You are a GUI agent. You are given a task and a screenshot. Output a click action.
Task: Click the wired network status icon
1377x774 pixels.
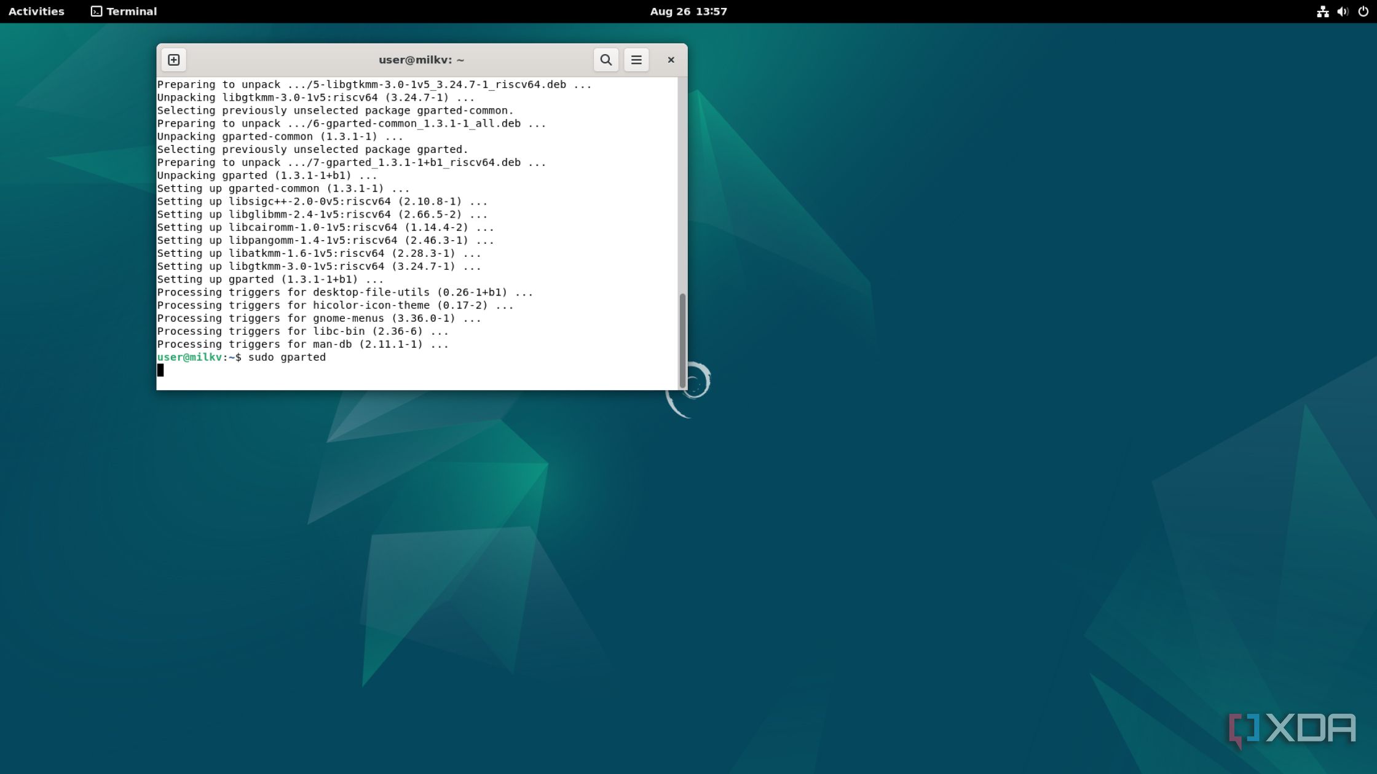pos(1323,11)
